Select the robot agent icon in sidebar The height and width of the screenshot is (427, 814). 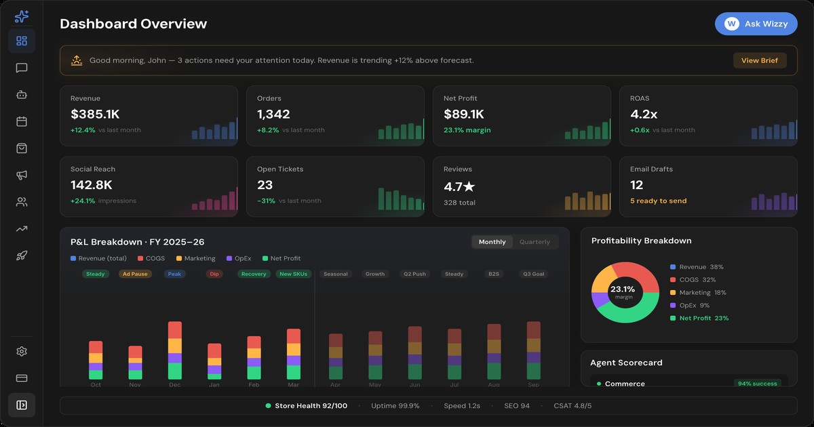(22, 95)
